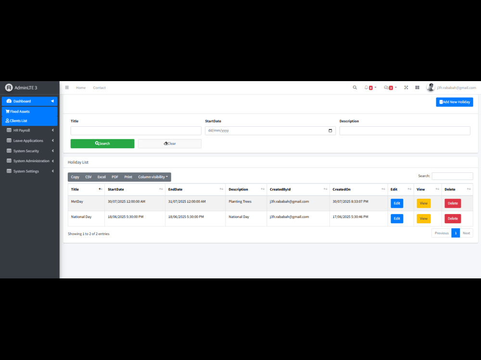Viewport: 481px width, 360px height.
Task: Expand the Leave Applications menu chevron
Action: [x=53, y=141]
